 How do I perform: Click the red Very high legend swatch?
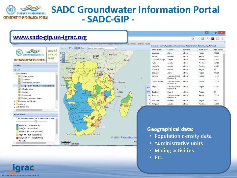17,138
